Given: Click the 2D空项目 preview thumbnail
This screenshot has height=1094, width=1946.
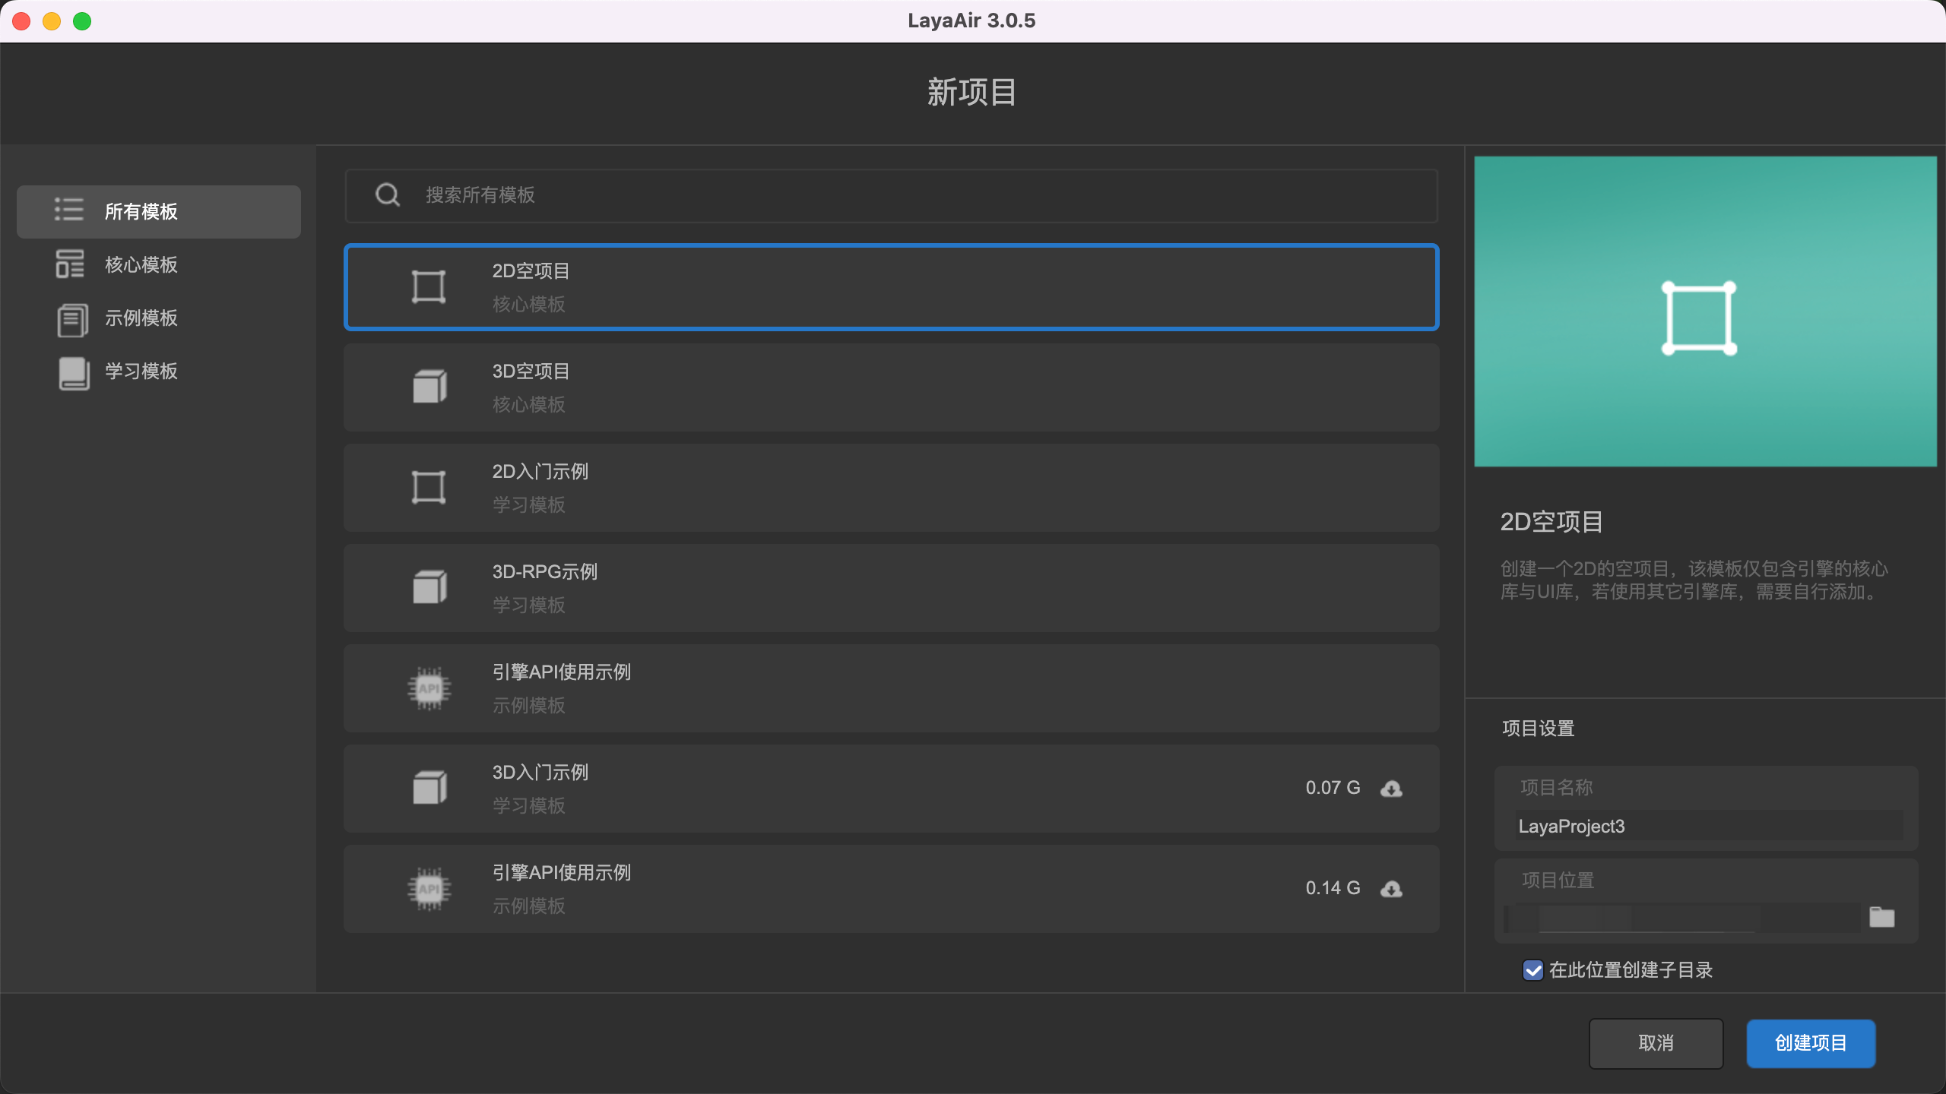Looking at the screenshot, I should click(x=1705, y=311).
